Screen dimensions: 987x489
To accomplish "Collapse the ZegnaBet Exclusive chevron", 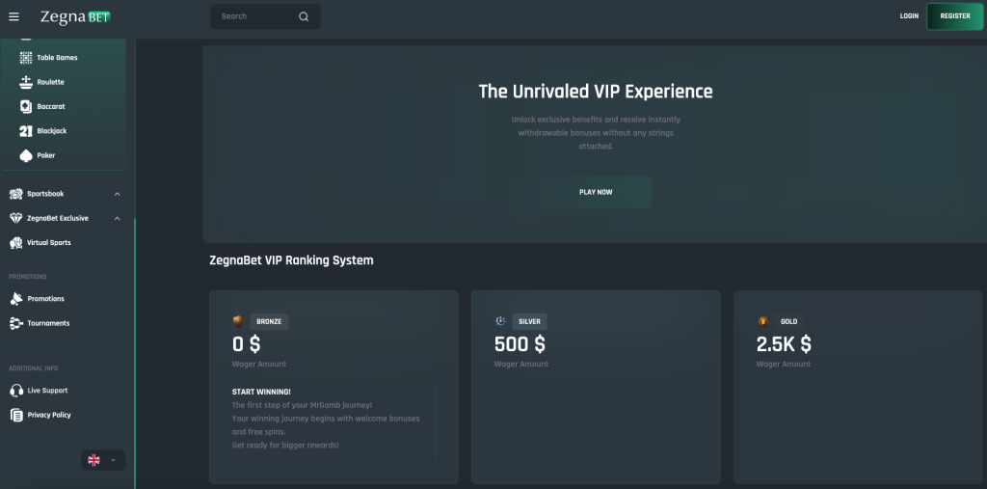I will click(x=117, y=219).
